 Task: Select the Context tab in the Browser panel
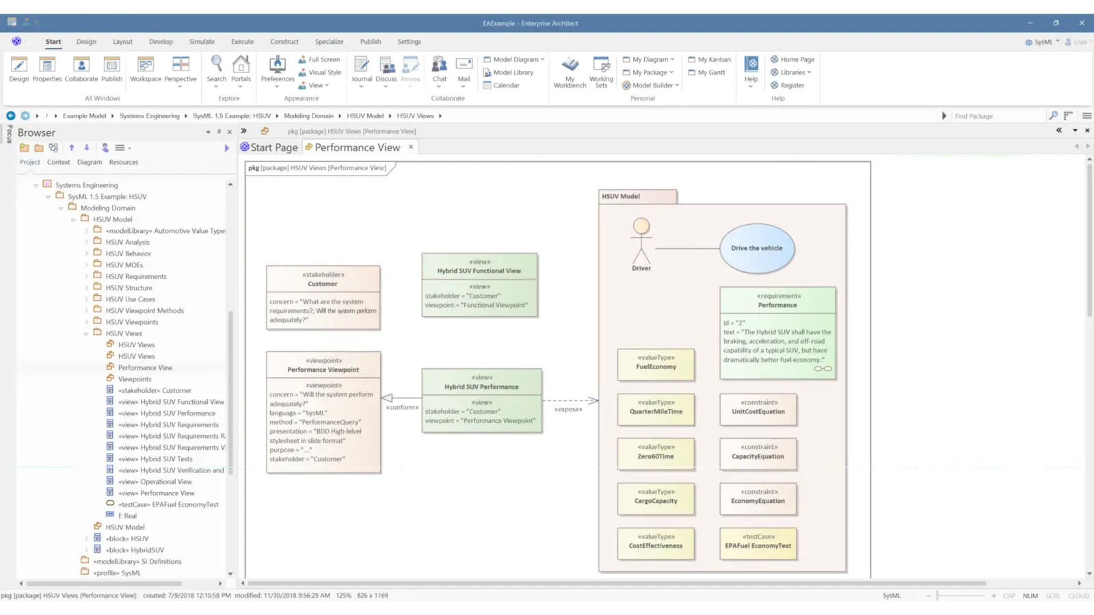click(58, 162)
